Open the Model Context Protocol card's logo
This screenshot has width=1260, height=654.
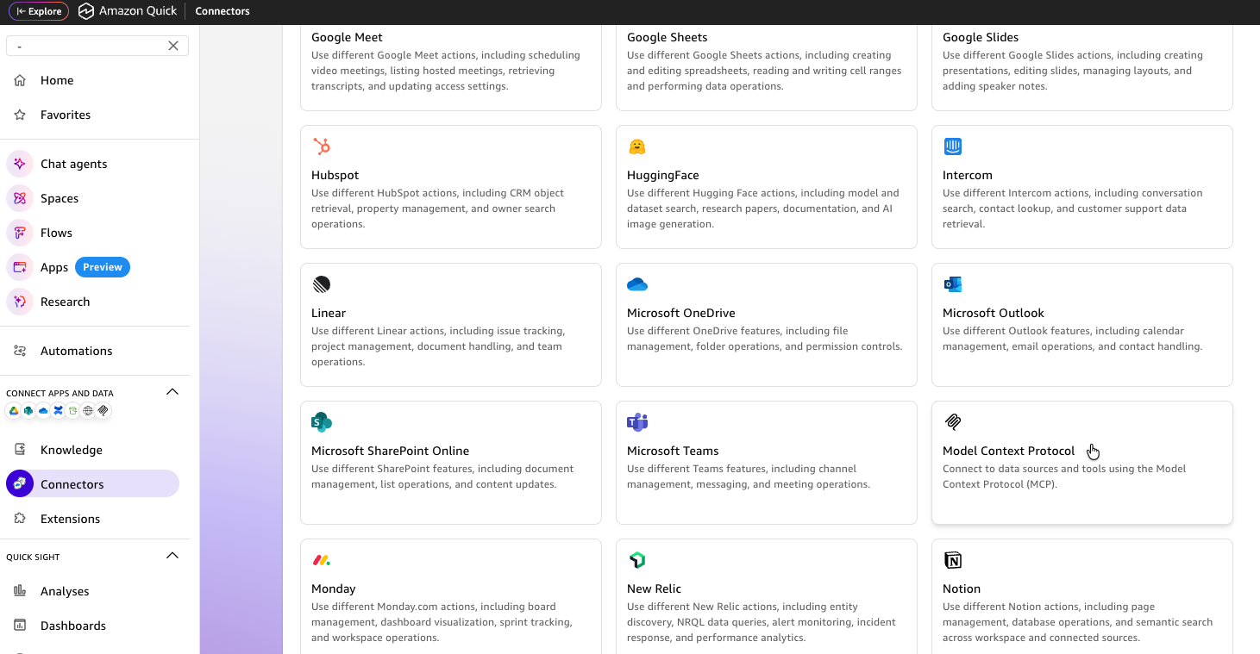point(953,422)
